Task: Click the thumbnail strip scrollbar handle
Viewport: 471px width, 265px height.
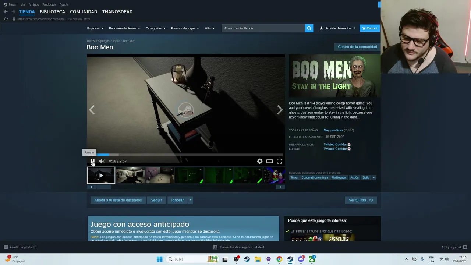Action: [x=103, y=187]
